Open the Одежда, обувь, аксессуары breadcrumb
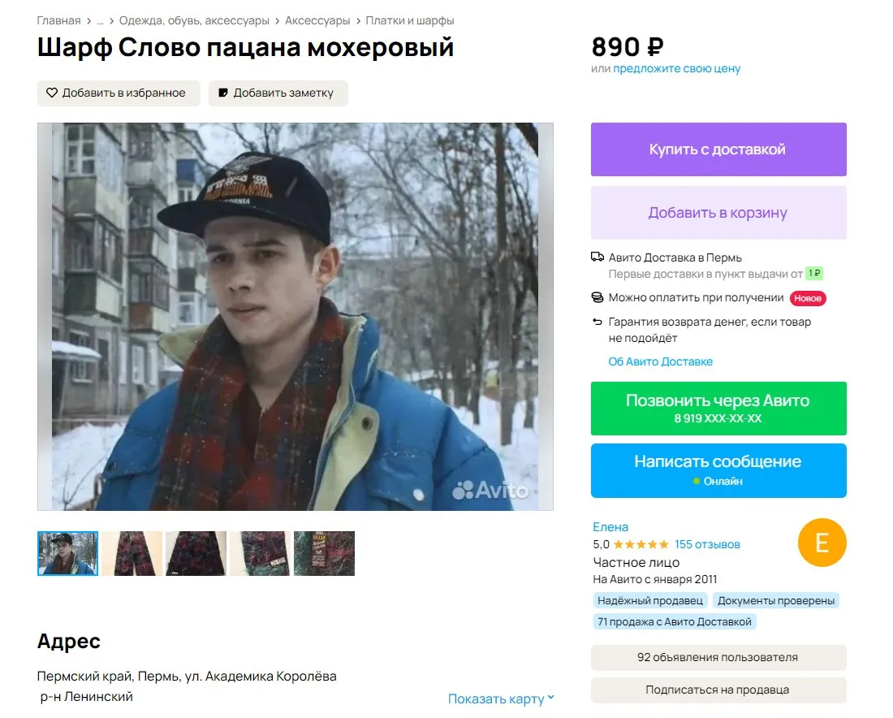This screenshot has height=718, width=893. click(194, 20)
